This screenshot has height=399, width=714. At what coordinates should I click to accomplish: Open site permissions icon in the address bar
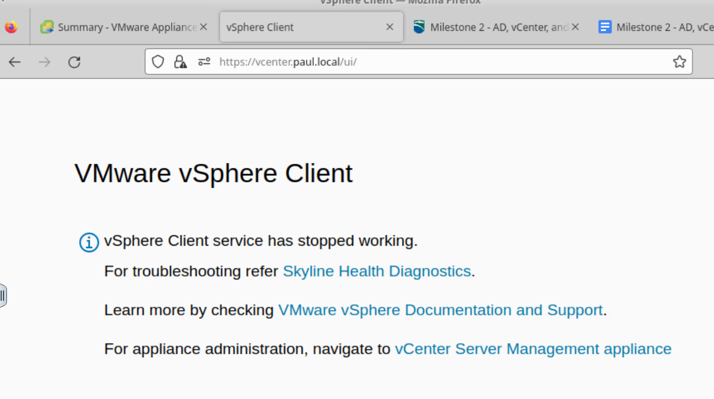point(204,62)
